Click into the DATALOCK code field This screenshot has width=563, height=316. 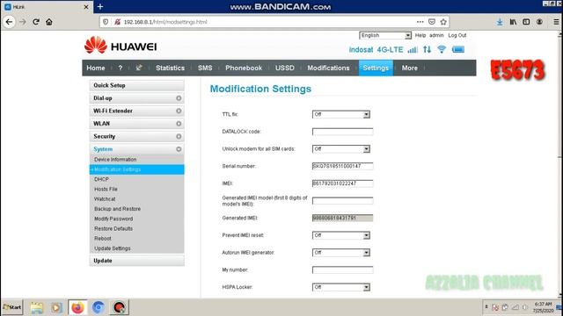point(342,132)
